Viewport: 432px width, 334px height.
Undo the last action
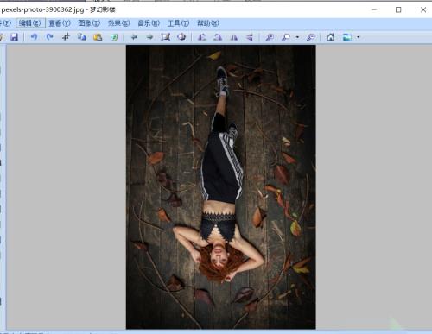pos(34,37)
